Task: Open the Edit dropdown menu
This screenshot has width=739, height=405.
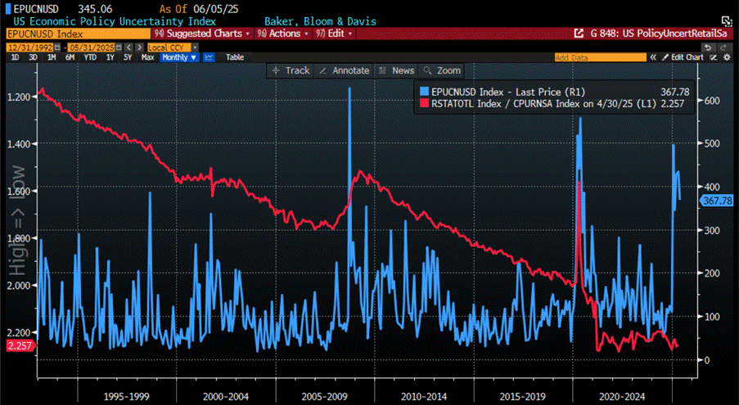Action: pyautogui.click(x=334, y=34)
